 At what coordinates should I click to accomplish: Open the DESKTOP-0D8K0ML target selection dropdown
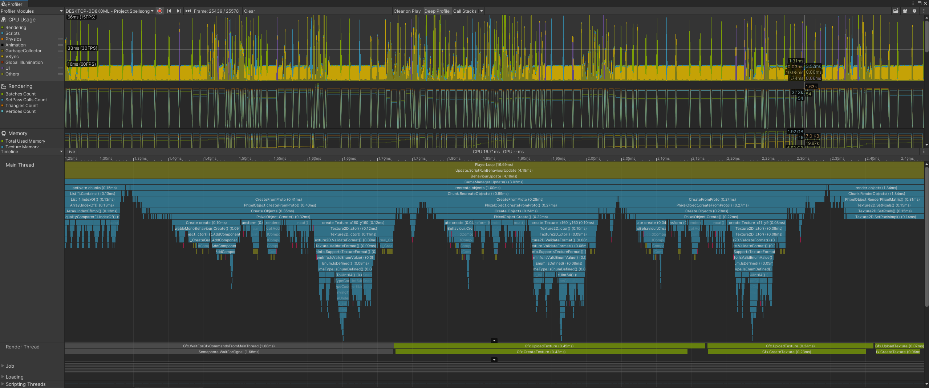coord(109,11)
